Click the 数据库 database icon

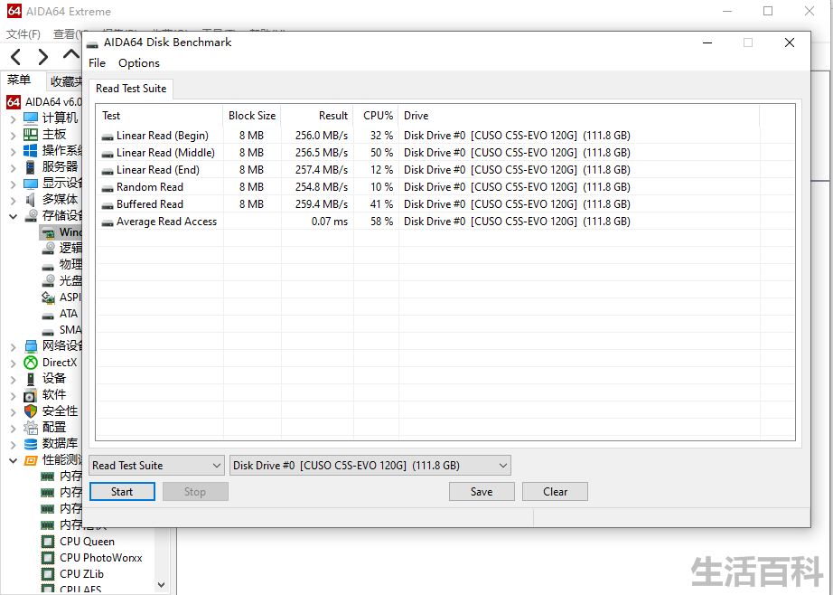(31, 443)
